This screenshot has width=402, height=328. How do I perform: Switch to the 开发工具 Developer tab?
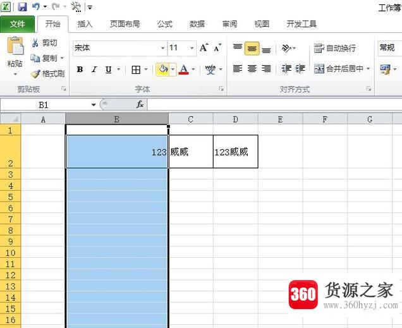(301, 24)
